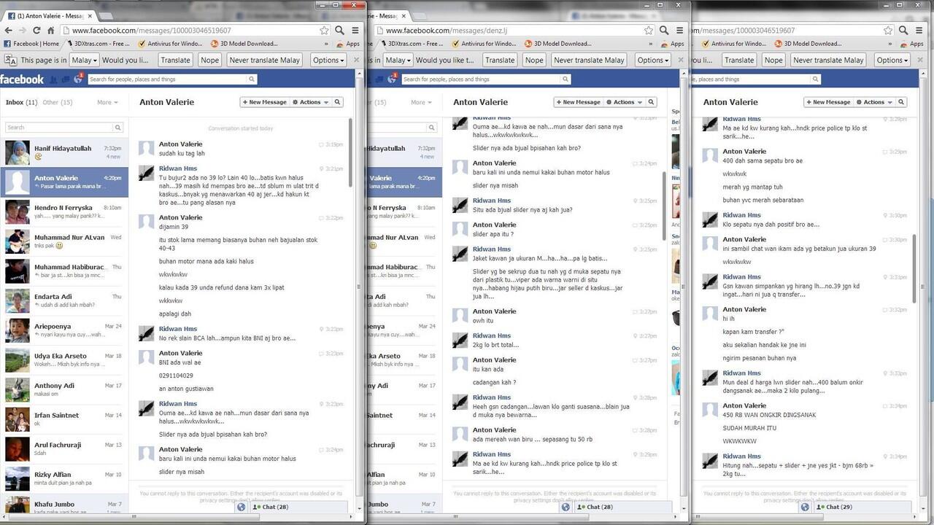Click Nope button in left window
The width and height of the screenshot is (934, 525).
(x=209, y=60)
